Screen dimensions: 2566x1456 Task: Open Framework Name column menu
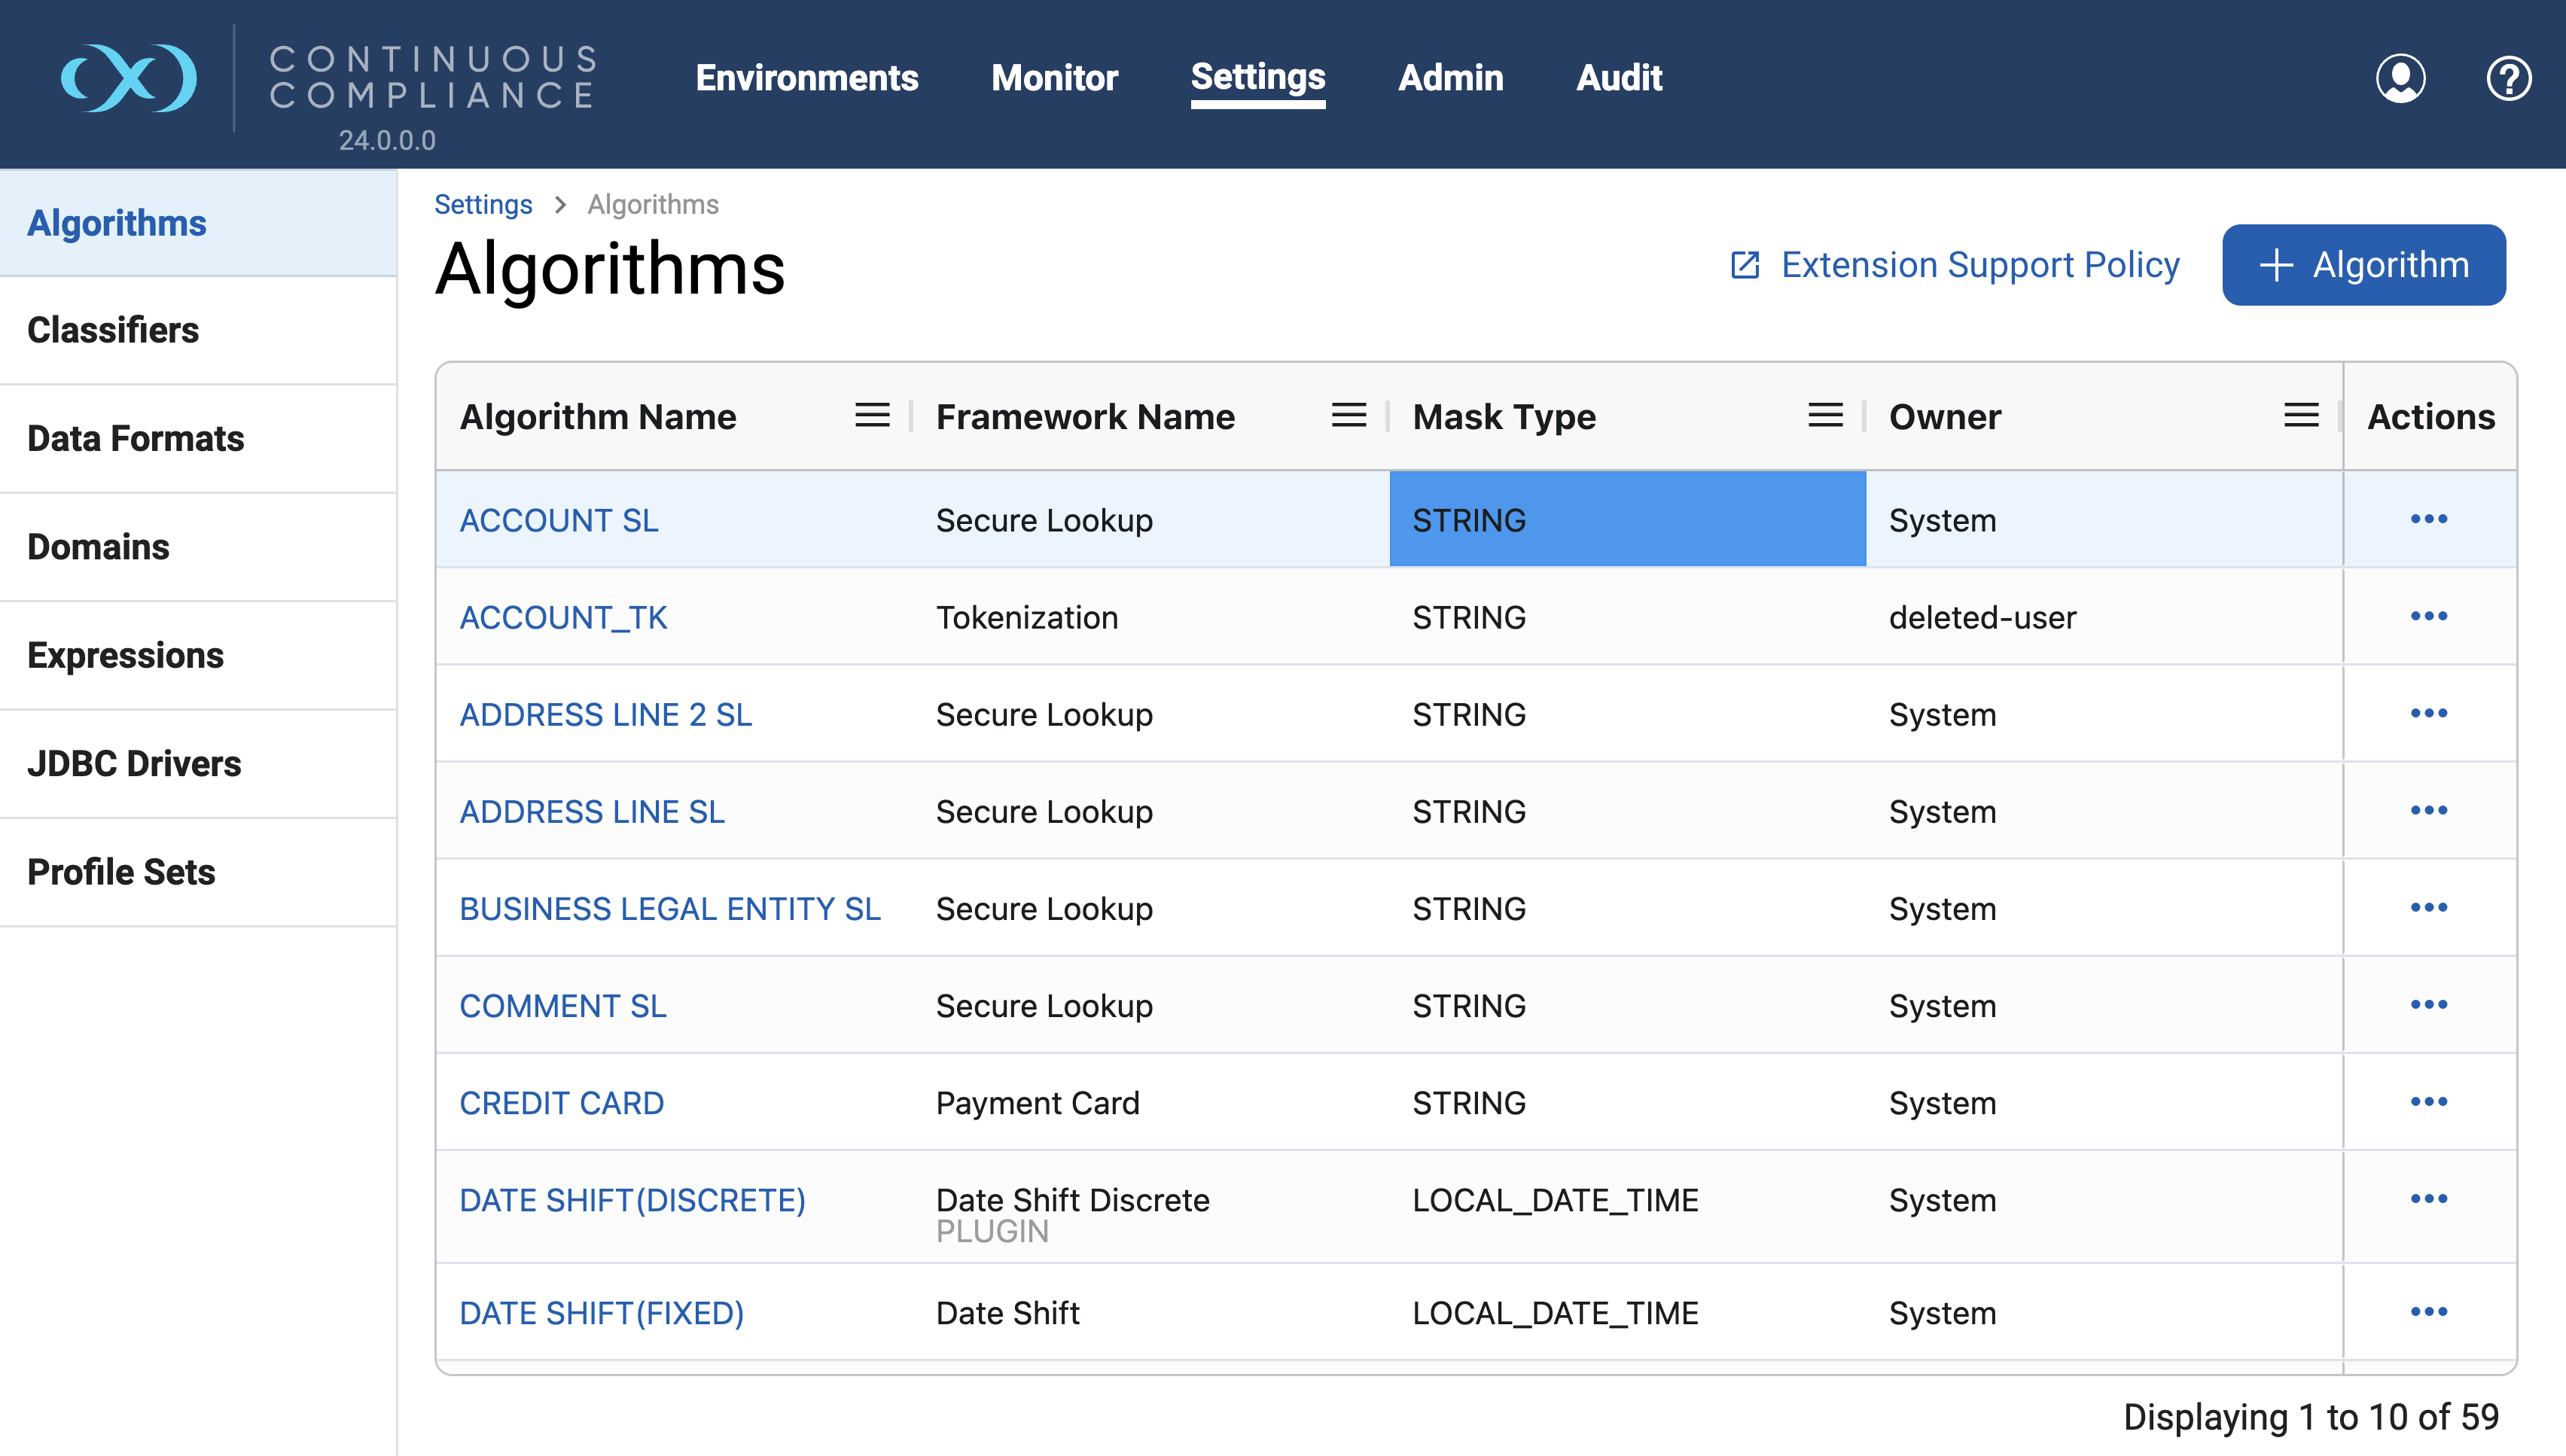(x=1348, y=416)
